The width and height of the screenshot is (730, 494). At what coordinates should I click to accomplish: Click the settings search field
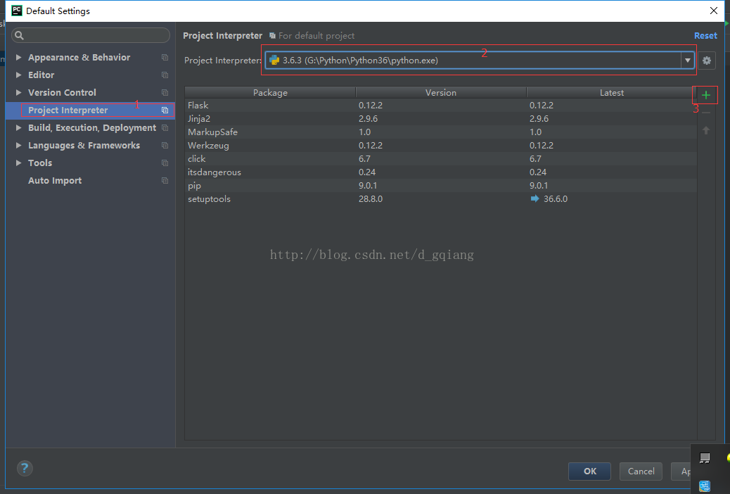[91, 35]
